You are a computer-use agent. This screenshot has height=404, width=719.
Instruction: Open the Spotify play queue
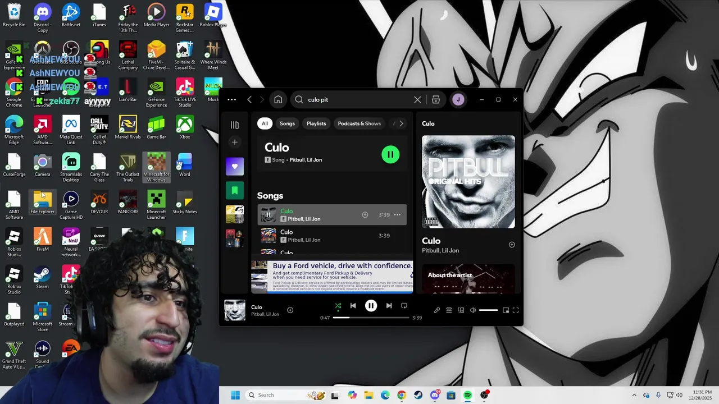point(449,310)
